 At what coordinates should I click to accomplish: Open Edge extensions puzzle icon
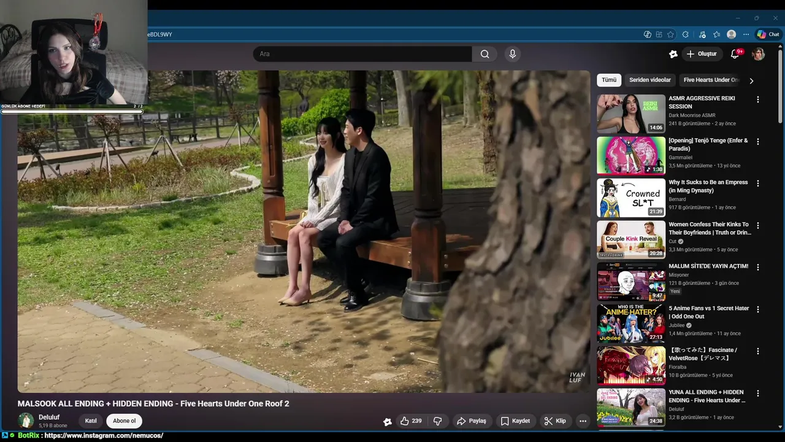(x=685, y=34)
